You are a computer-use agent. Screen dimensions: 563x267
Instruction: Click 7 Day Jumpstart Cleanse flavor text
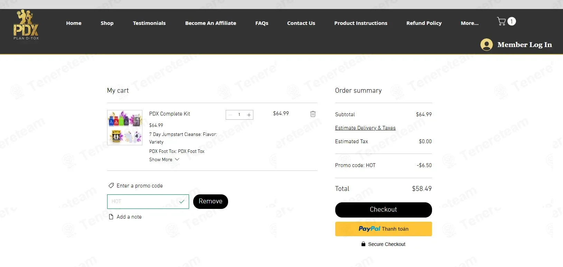(183, 138)
